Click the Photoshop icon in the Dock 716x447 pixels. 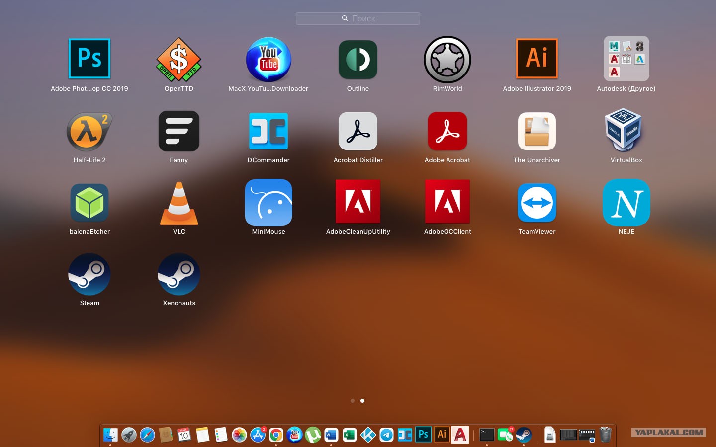[423, 435]
